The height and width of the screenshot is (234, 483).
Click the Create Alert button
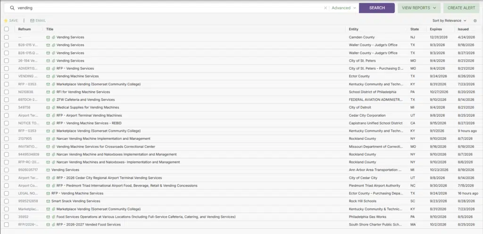click(461, 8)
